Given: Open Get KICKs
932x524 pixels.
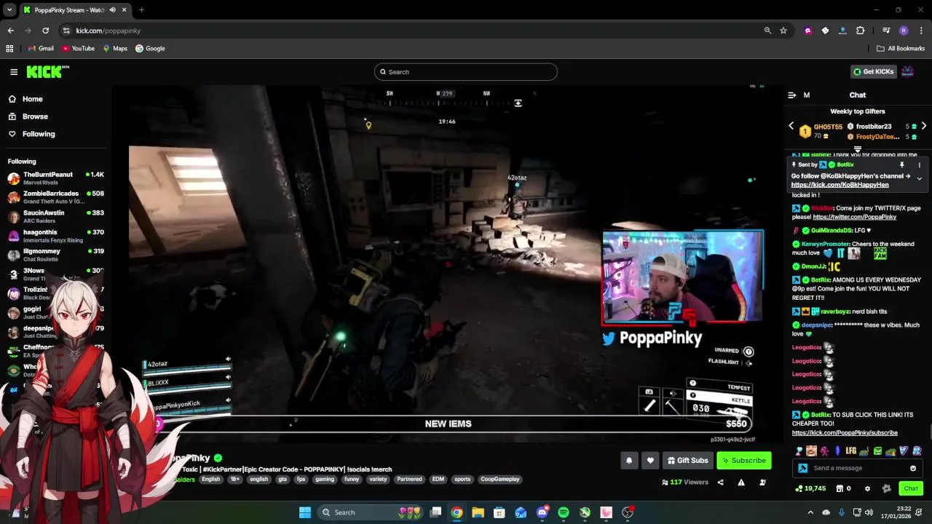Looking at the screenshot, I should (x=873, y=71).
